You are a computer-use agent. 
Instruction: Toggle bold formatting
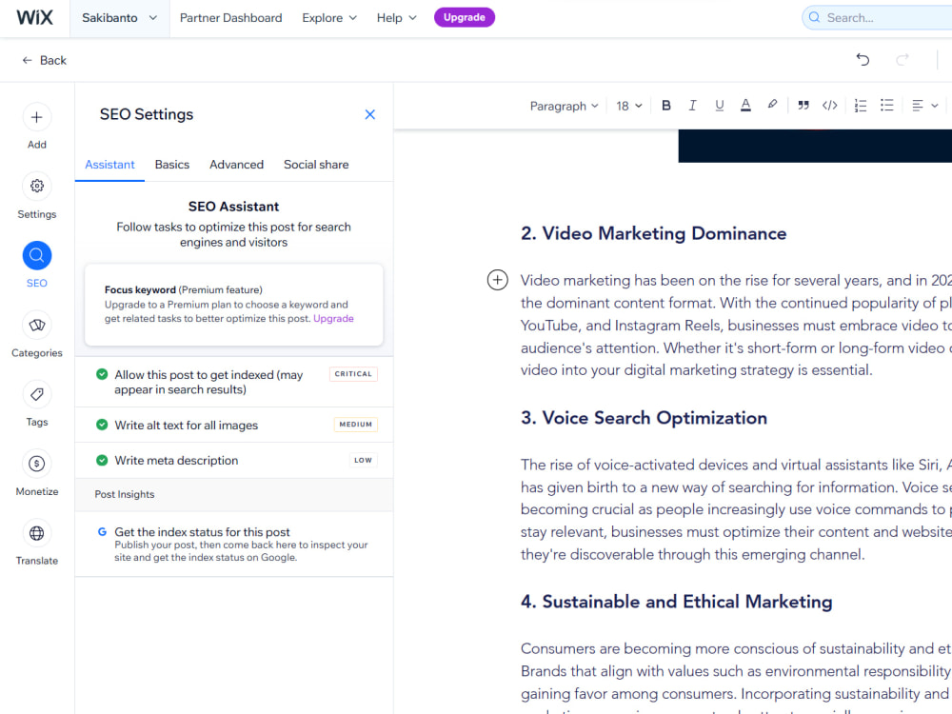coord(666,106)
